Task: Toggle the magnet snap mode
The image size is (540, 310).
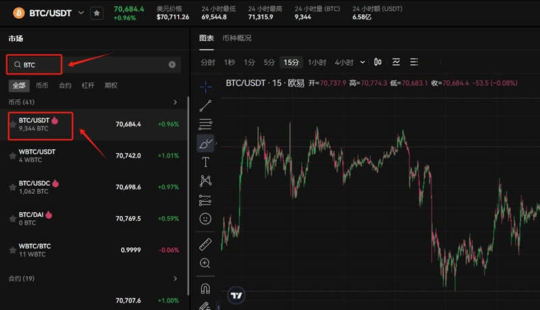Action: coord(206,288)
